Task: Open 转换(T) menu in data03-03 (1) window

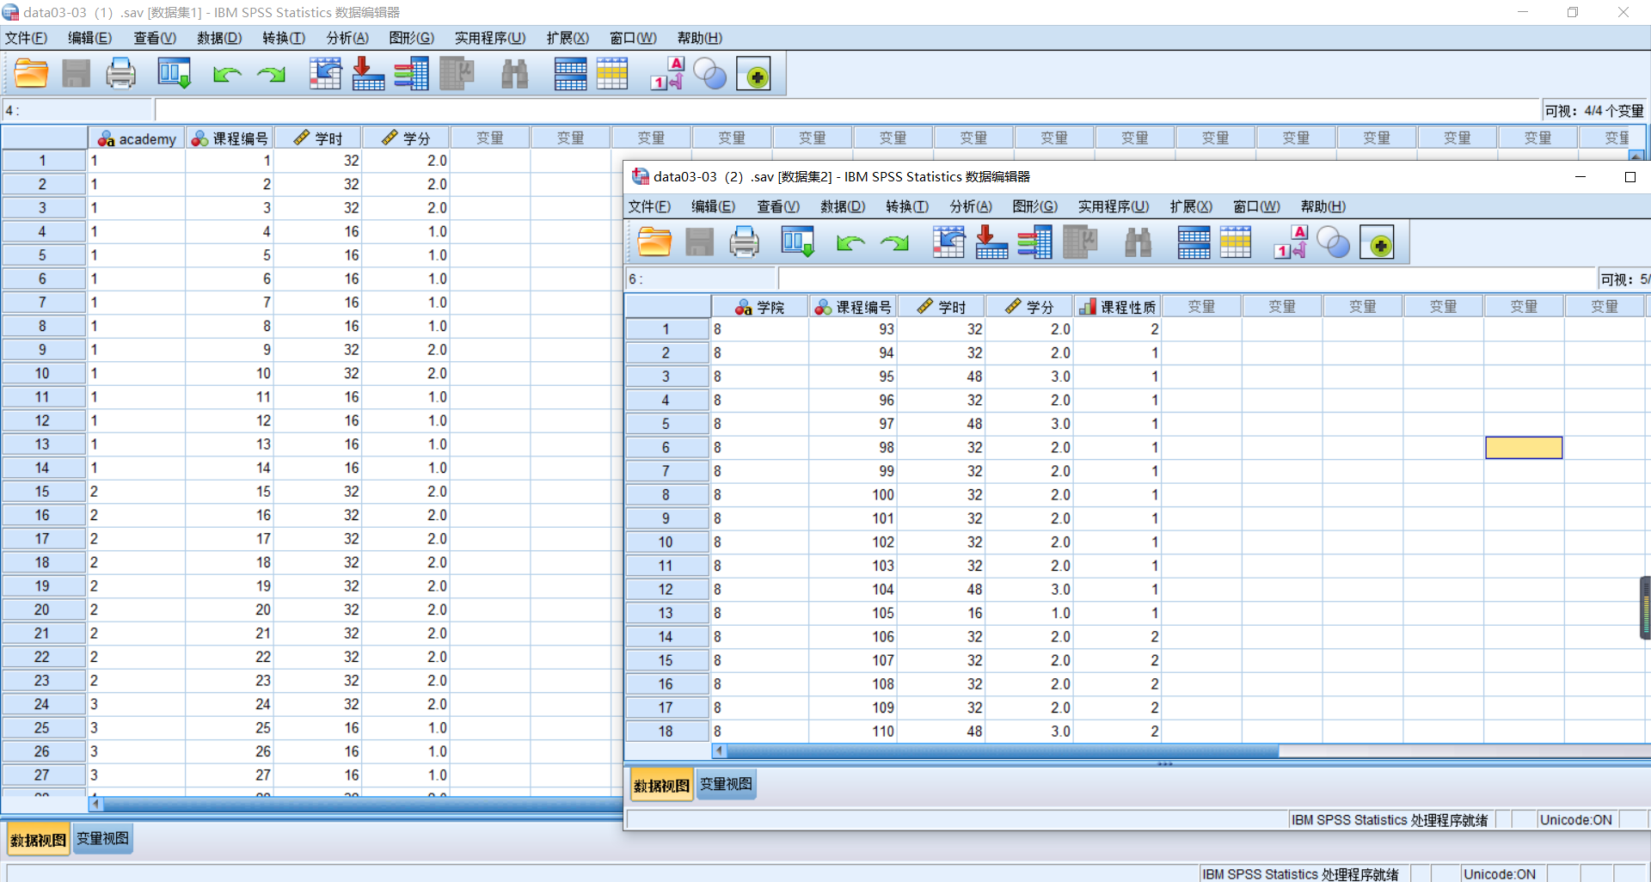Action: pos(284,38)
